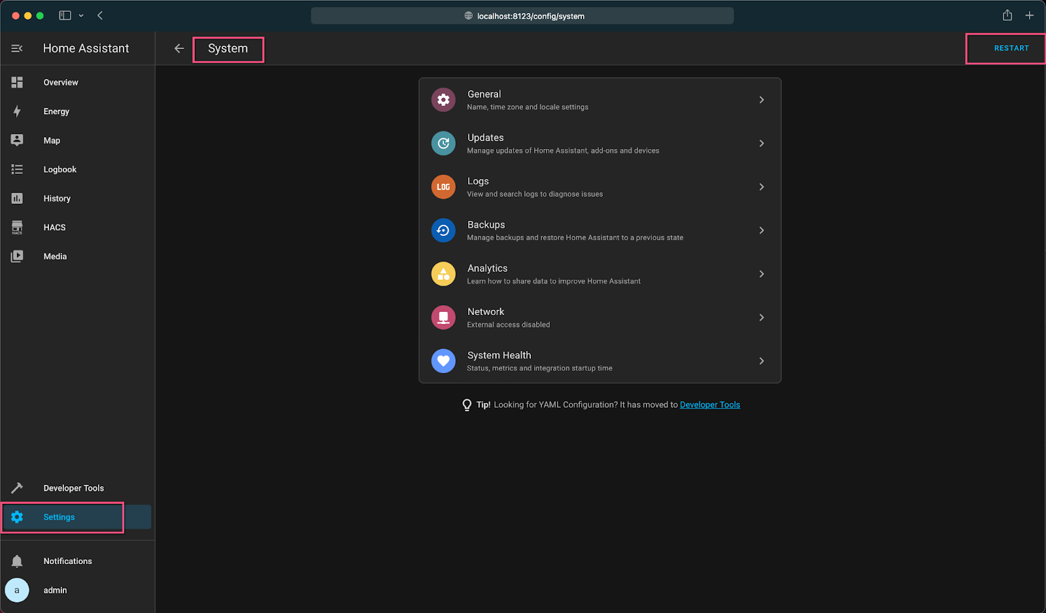Expand the General row chevron
This screenshot has width=1046, height=613.
[x=762, y=100]
